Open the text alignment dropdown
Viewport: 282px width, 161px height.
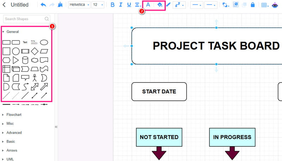[138, 5]
